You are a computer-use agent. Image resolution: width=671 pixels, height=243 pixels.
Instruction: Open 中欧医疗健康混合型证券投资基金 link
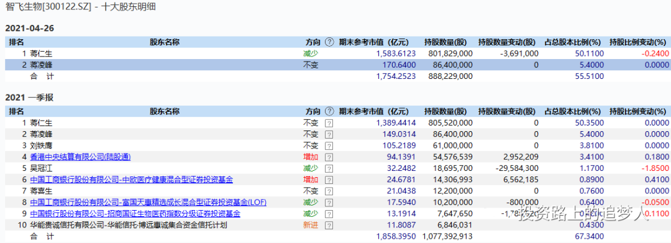pyautogui.click(x=132, y=180)
